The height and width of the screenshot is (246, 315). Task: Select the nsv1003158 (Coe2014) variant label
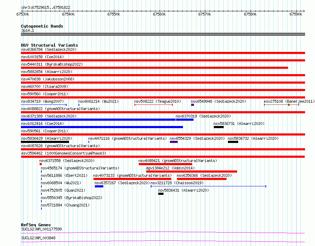[42, 57]
